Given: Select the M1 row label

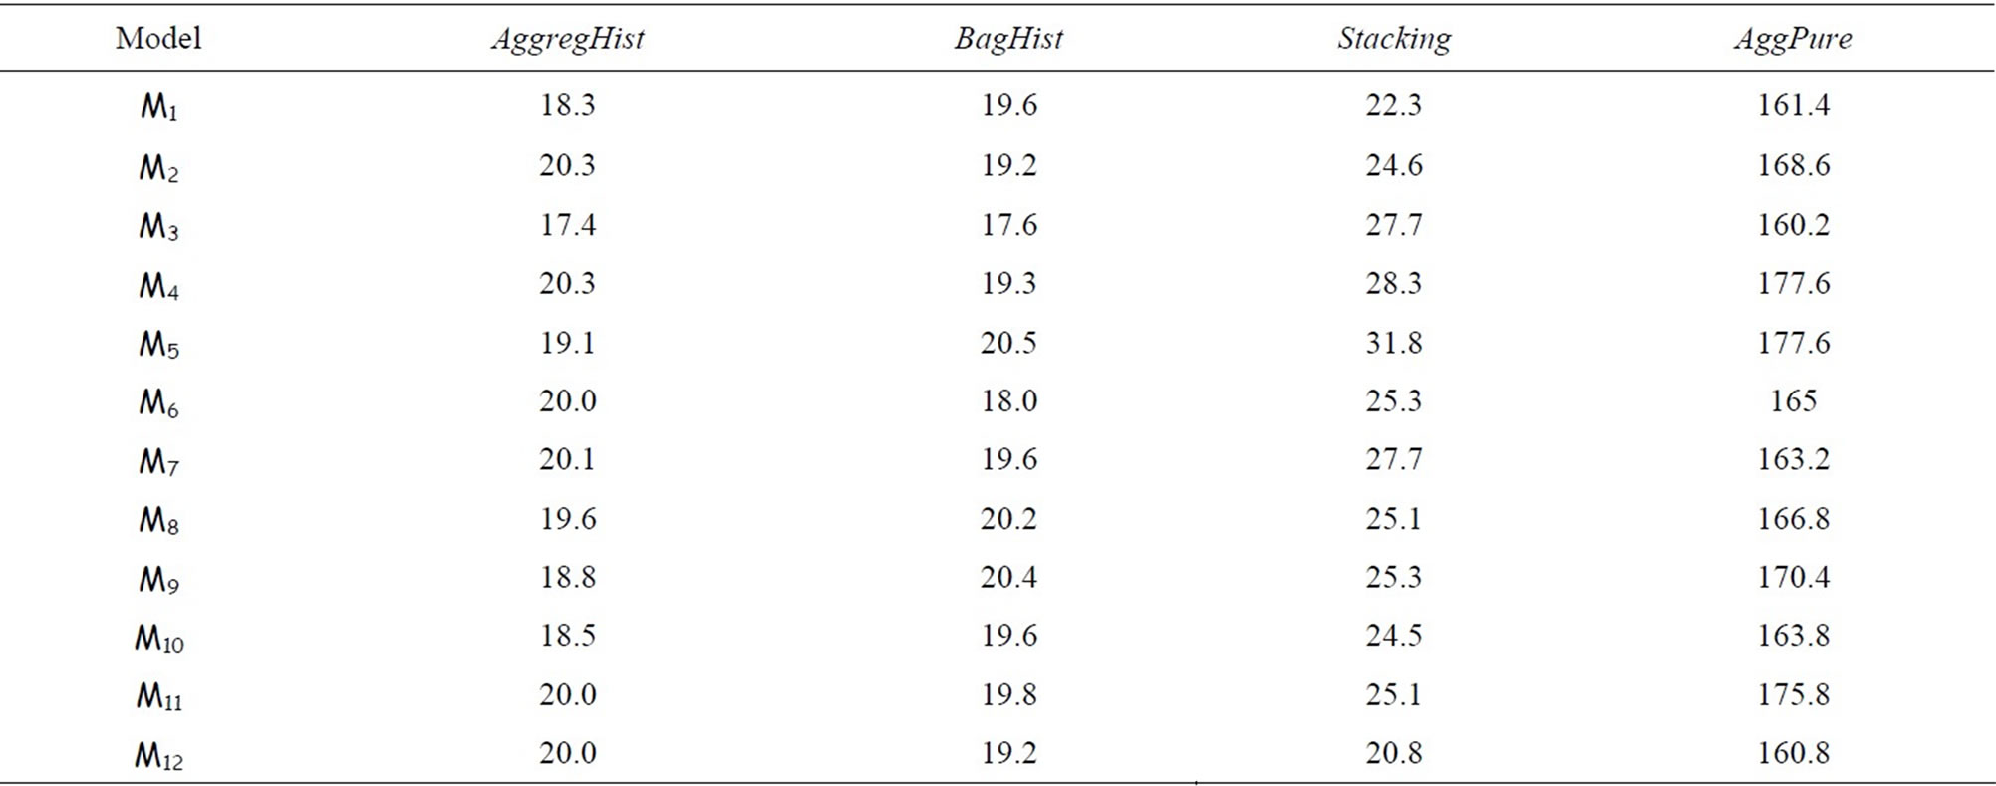Looking at the screenshot, I should pos(158,106).
